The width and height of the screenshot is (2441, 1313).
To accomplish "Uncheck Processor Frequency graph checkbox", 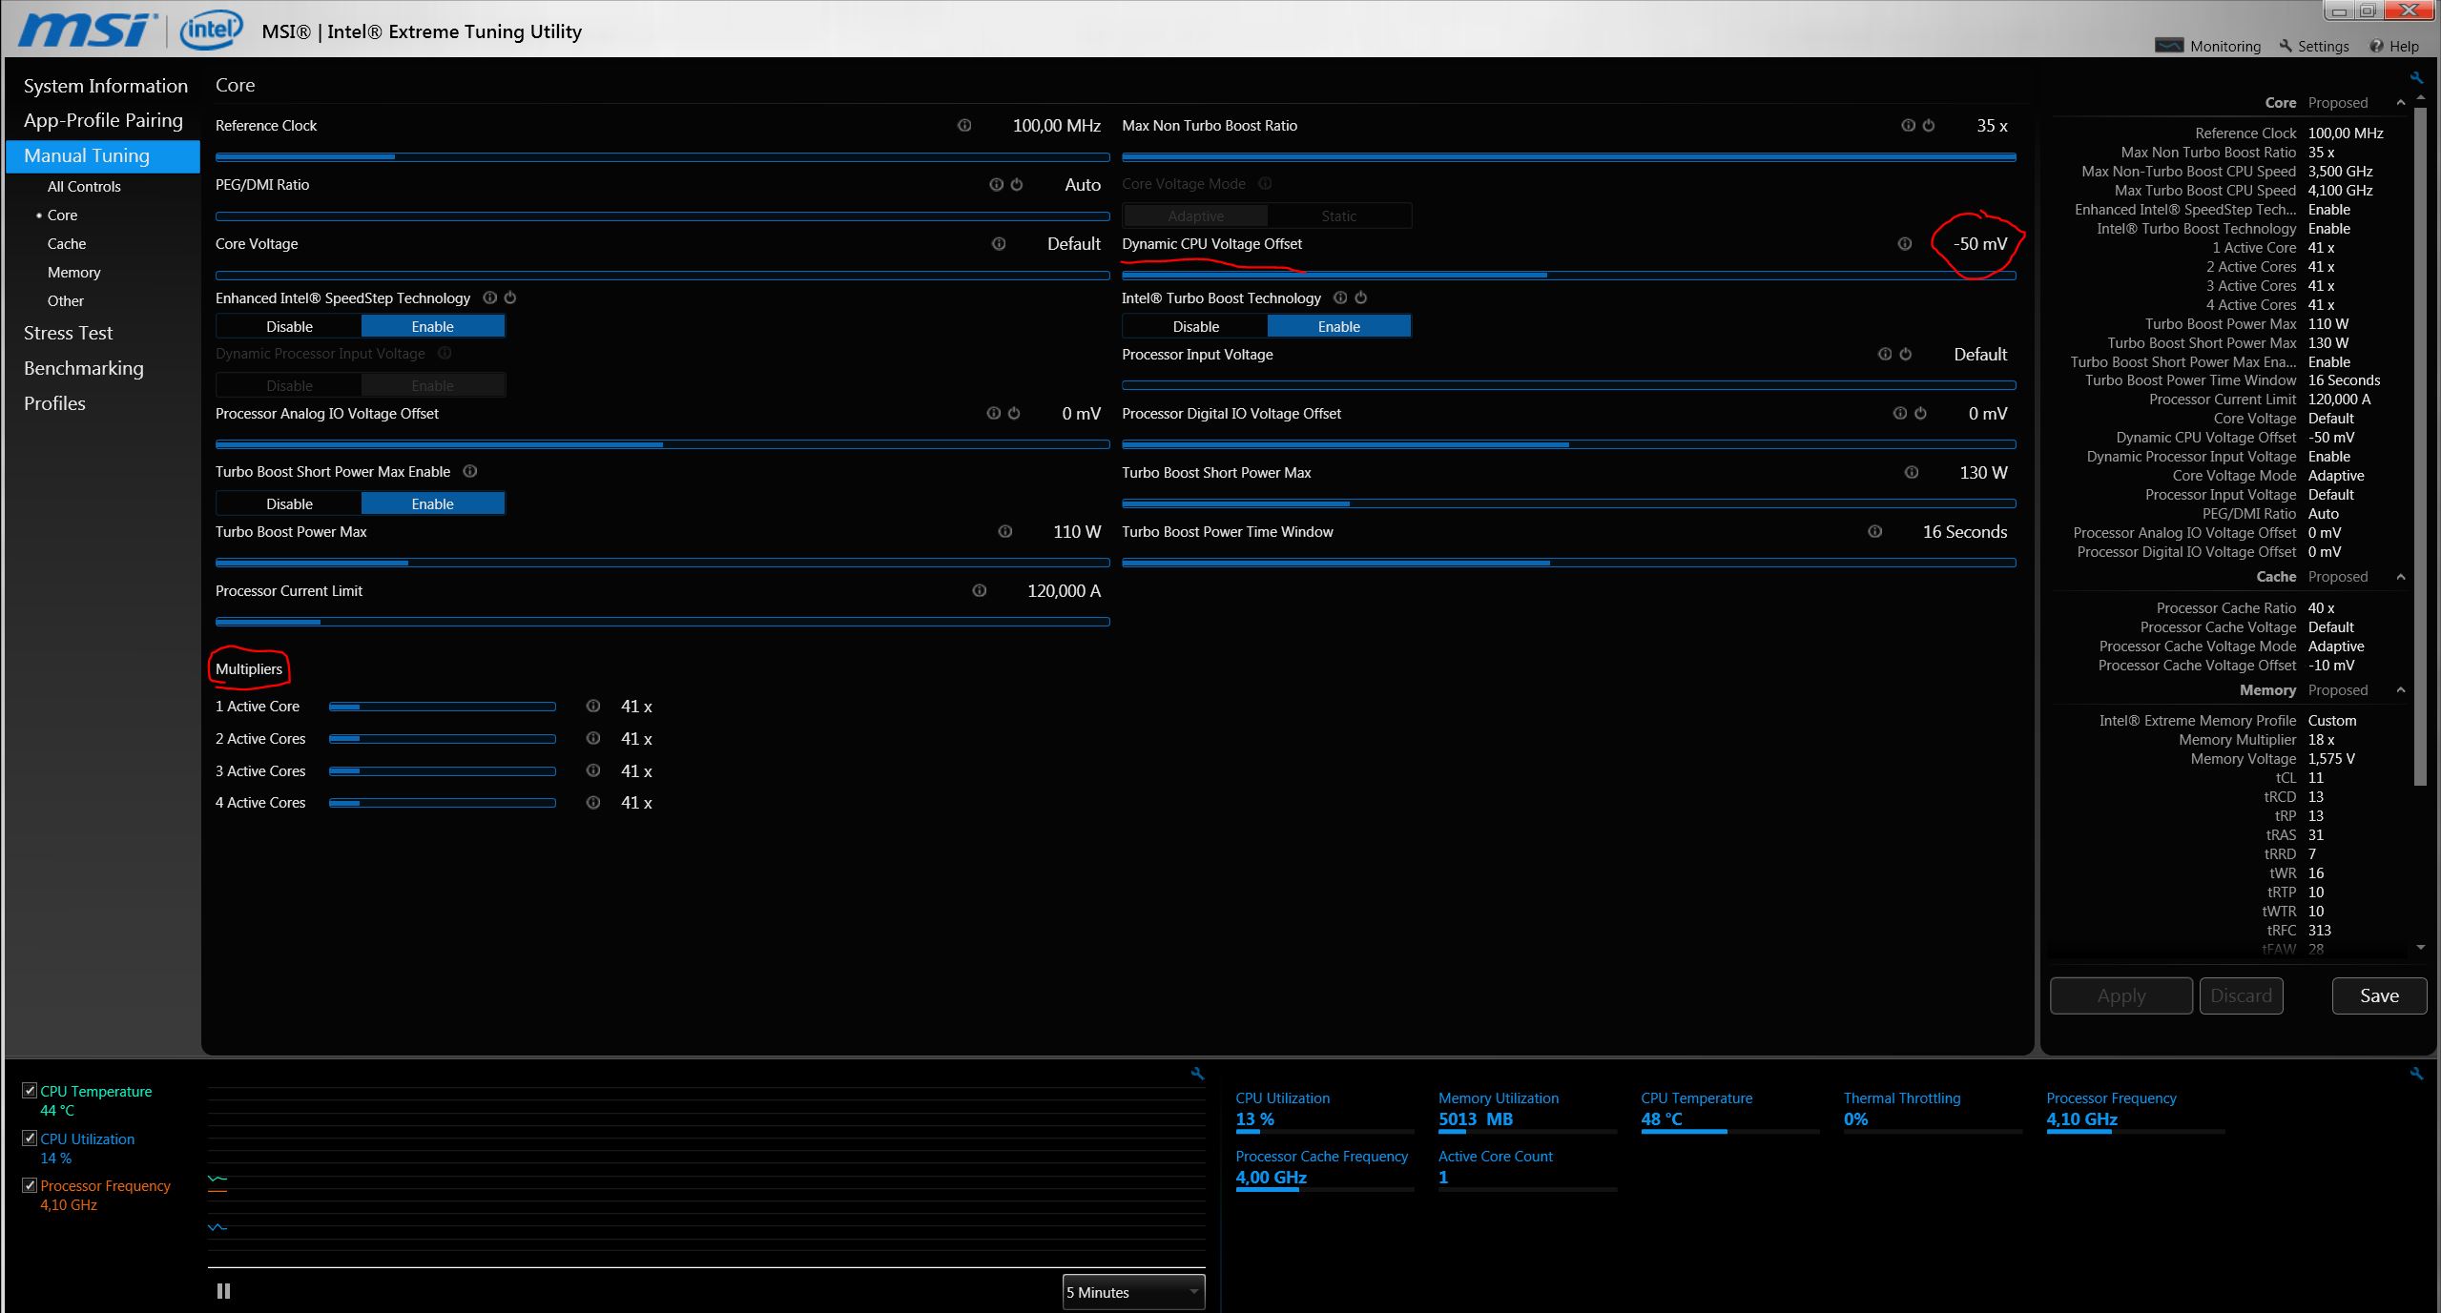I will 30,1185.
